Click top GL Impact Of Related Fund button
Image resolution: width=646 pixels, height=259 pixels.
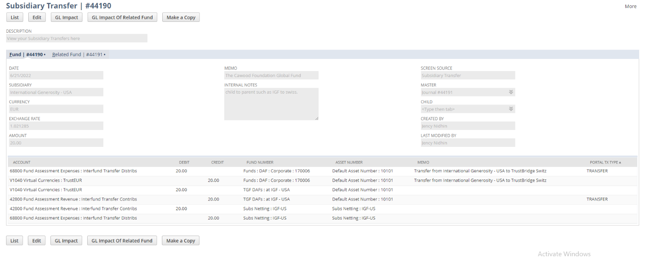[122, 17]
